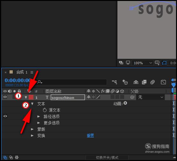Image resolution: width=177 pixels, height=161 pixels.
Task: Select the 合成 1 timeline tab
Action: (22, 72)
